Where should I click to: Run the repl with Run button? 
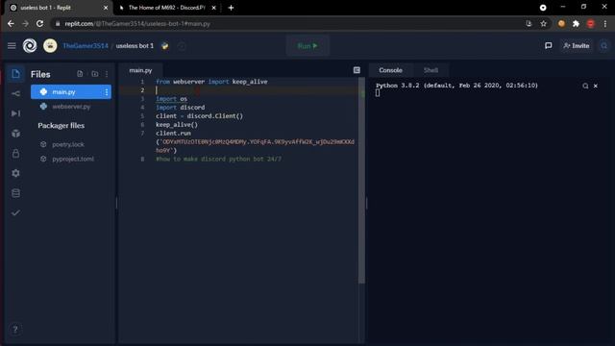[x=307, y=46]
